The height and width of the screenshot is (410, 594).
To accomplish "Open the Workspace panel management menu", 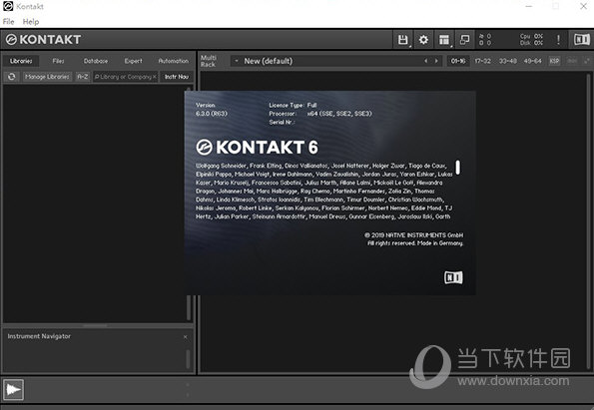I will click(x=444, y=39).
